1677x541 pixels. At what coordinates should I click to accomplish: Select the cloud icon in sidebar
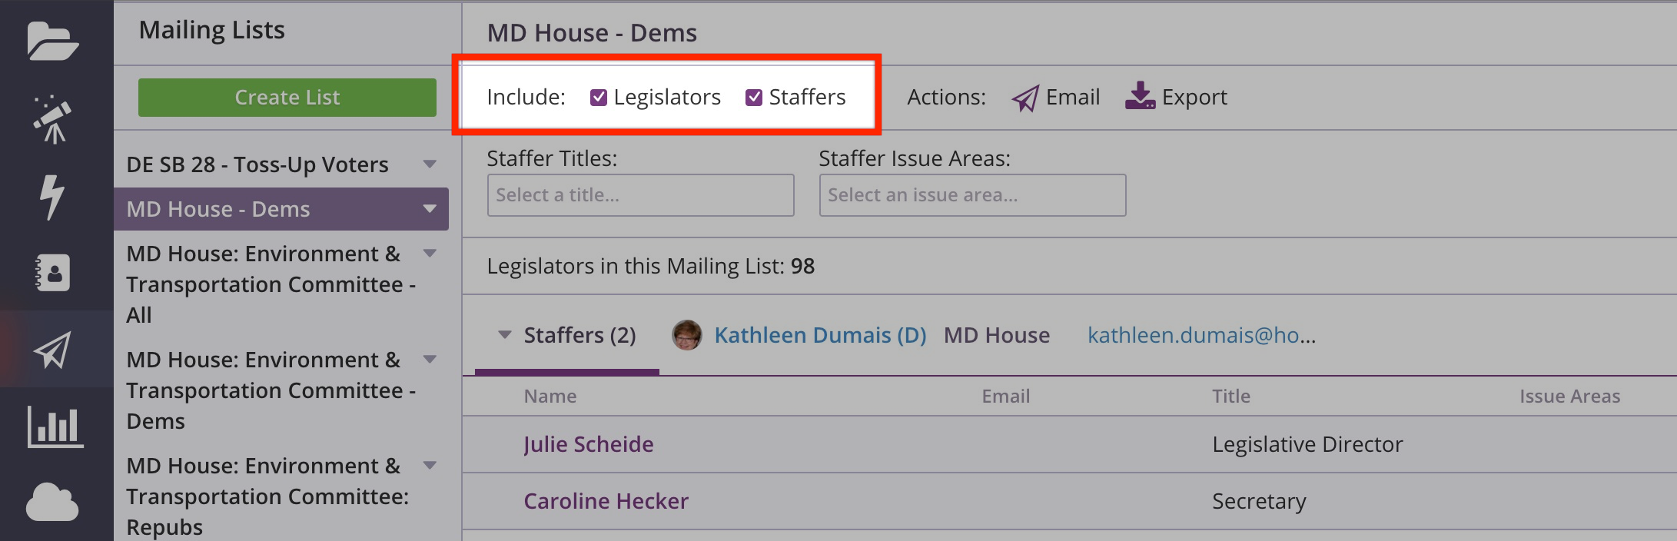[52, 503]
